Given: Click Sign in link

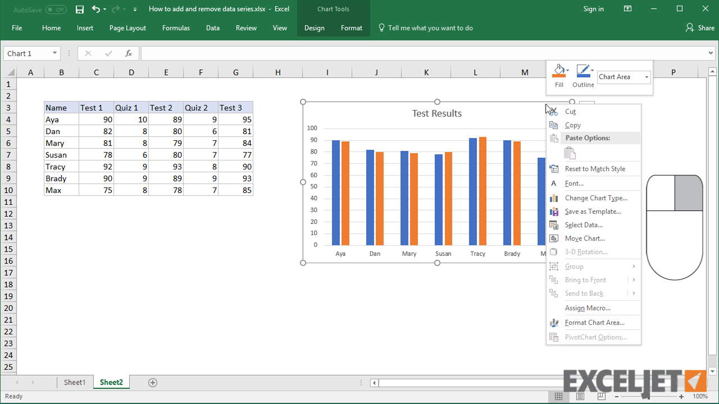Looking at the screenshot, I should 593,9.
